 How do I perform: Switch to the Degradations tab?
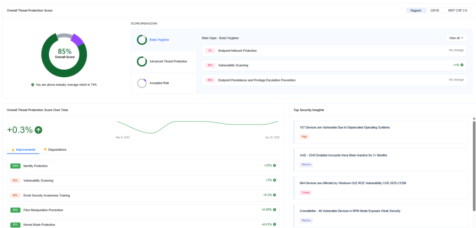pyautogui.click(x=55, y=150)
